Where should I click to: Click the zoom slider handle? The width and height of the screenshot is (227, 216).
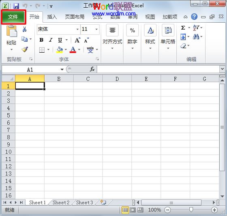pyautogui.click(x=191, y=210)
